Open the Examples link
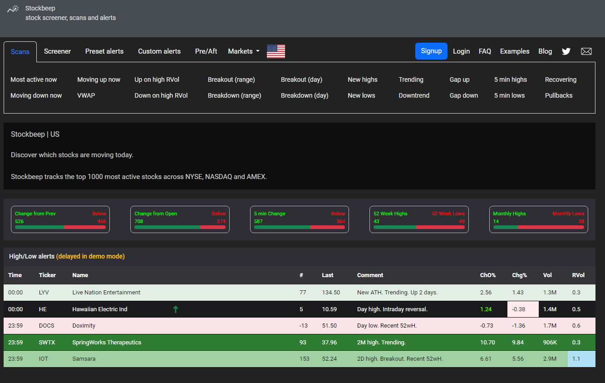This screenshot has height=383, width=605. point(515,51)
